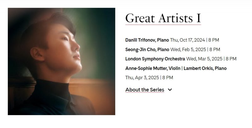This screenshot has height=128, width=252.
Task: Expand the About the Series chevron arrow
Action: 170,90
